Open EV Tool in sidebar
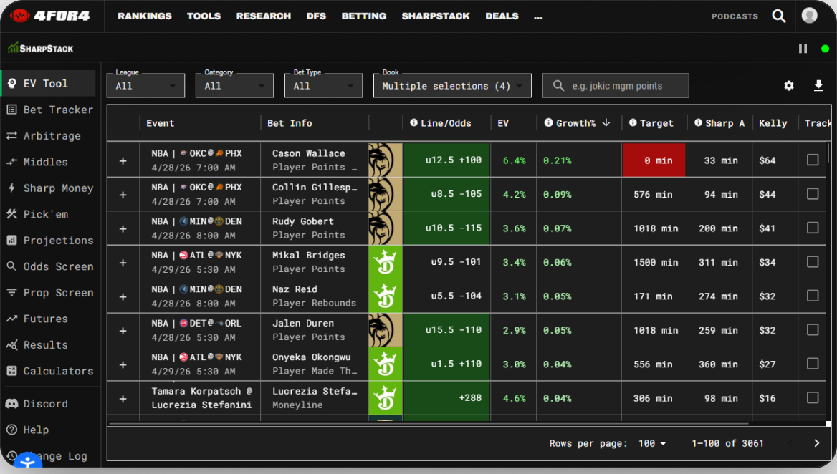Screen dimensions: 837x474 [49, 84]
